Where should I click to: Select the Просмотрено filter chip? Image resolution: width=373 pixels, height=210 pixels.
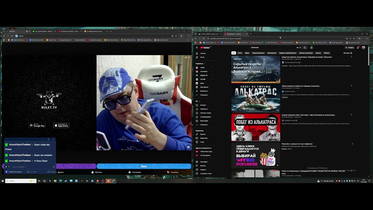coord(272,53)
